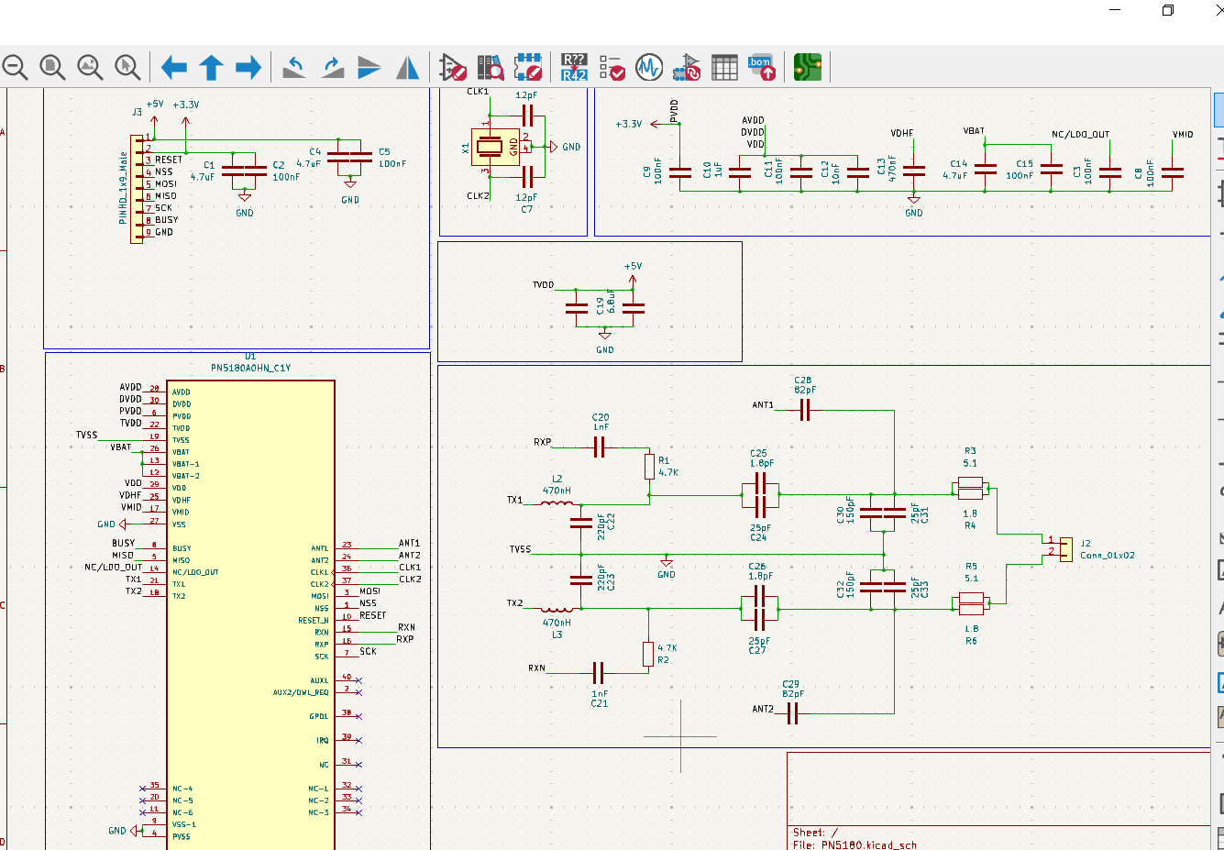Rotate selection clockwise
The width and height of the screenshot is (1224, 850).
click(332, 67)
